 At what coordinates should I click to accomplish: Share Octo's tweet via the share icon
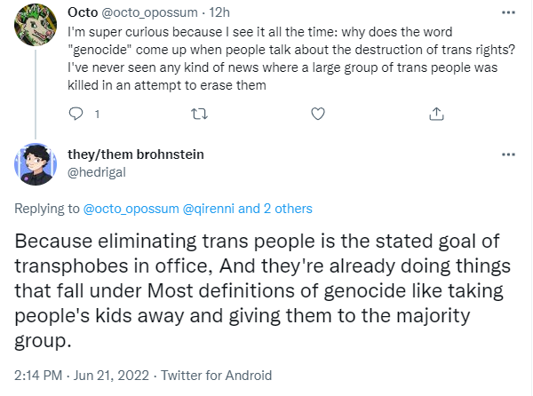pyautogui.click(x=436, y=114)
